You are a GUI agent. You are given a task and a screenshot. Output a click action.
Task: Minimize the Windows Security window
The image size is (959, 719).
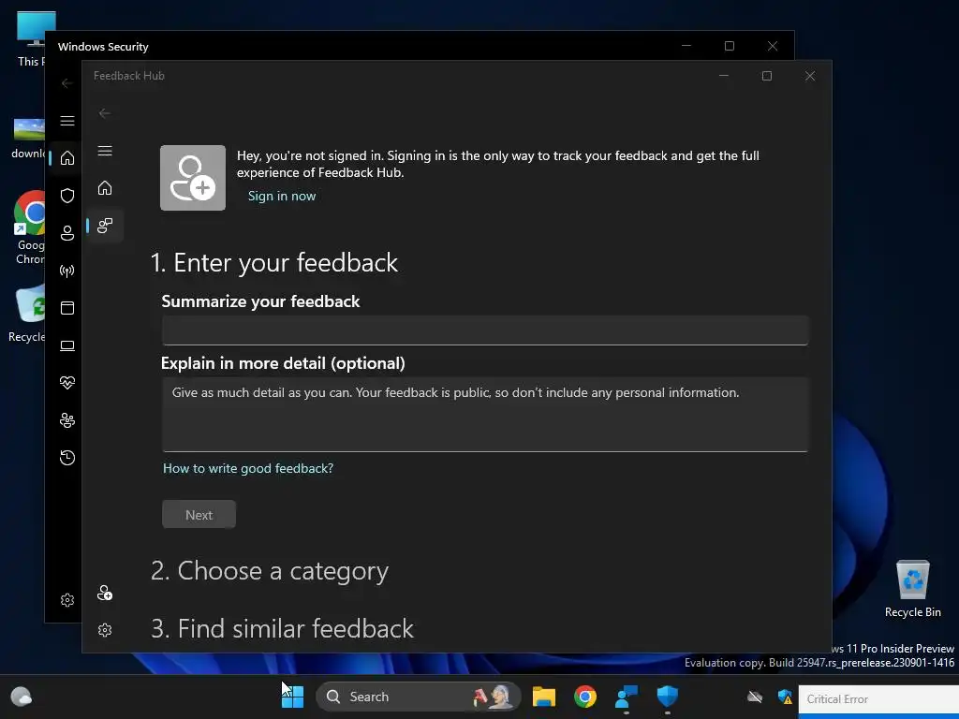point(686,46)
